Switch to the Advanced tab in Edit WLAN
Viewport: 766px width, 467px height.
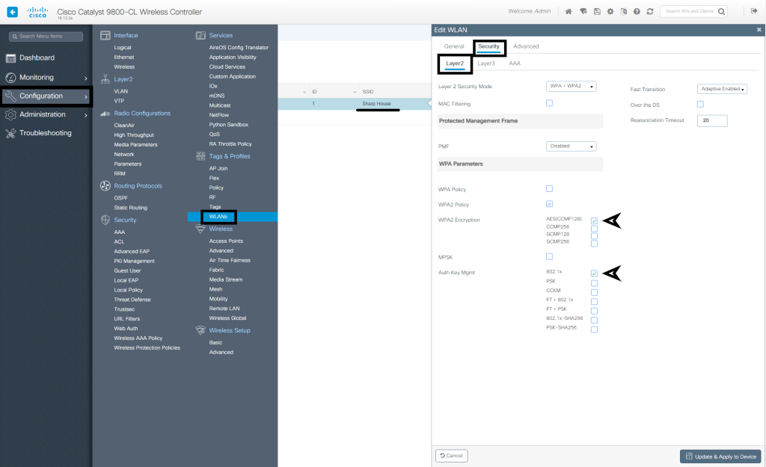(526, 46)
